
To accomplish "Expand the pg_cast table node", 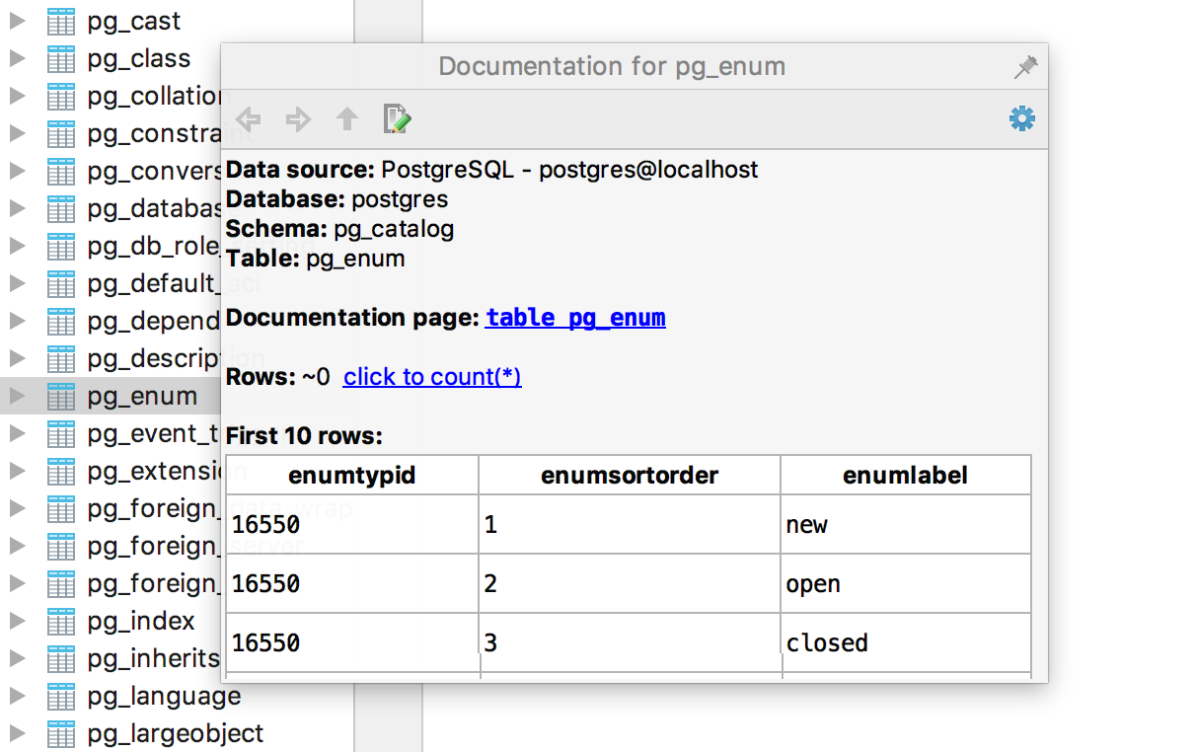I will pyautogui.click(x=17, y=21).
